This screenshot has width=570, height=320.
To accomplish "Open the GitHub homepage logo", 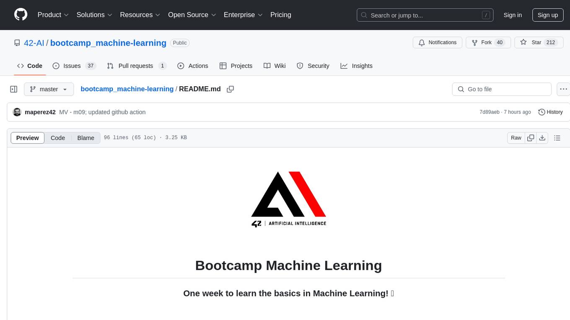I will point(21,15).
